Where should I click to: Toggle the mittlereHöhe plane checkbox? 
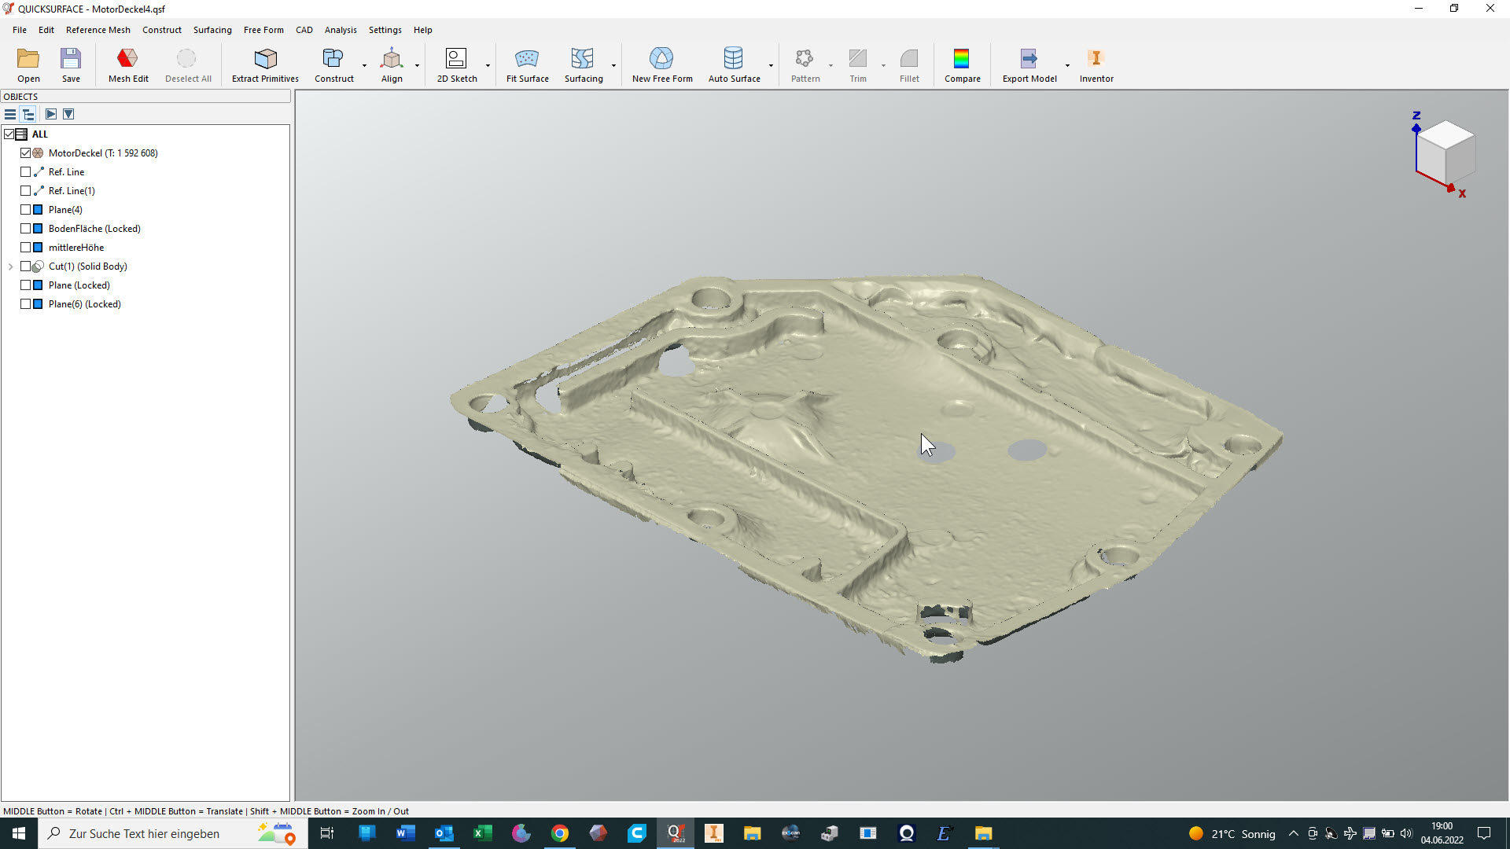point(26,248)
